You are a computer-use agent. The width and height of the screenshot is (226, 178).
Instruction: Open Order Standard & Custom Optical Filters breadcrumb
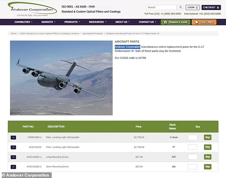[50, 33]
